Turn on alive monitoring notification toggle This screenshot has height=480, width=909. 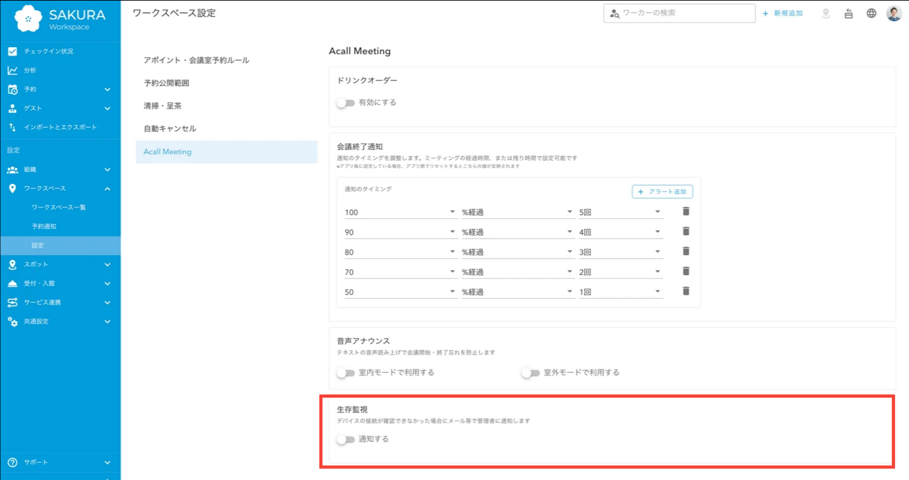pyautogui.click(x=346, y=439)
